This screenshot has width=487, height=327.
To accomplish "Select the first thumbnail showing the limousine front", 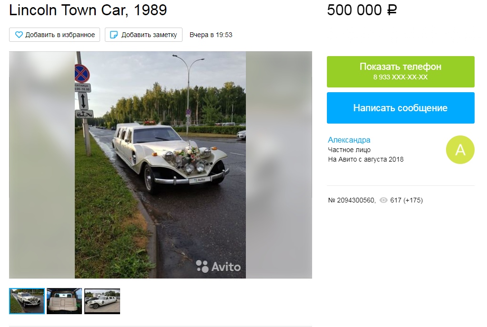I will click(27, 301).
